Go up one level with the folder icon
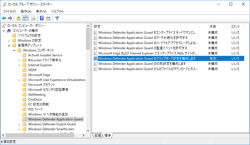 pyautogui.click(x=19, y=18)
